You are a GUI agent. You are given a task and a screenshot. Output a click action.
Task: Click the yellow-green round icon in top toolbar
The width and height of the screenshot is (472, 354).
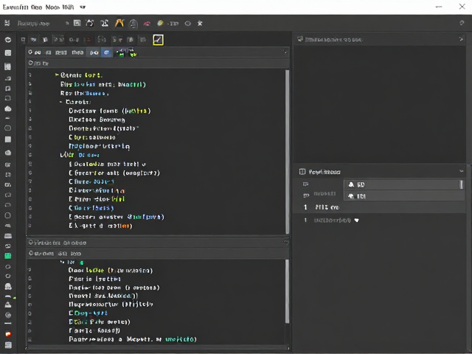pyautogui.click(x=160, y=23)
